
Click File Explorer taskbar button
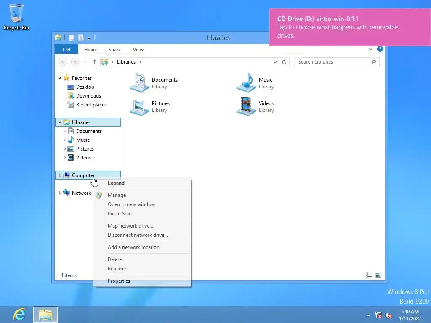pyautogui.click(x=45, y=315)
